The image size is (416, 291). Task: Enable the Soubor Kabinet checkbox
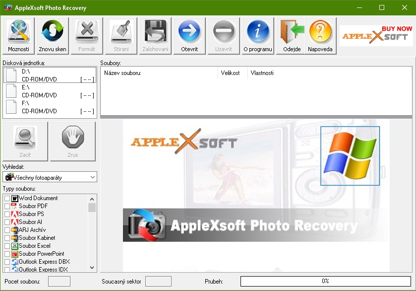tap(7, 238)
